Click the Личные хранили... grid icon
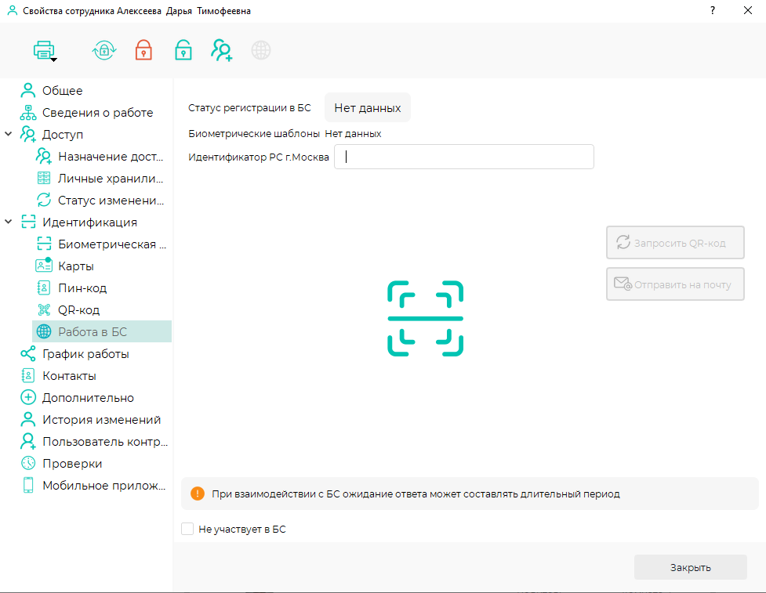The image size is (766, 593). coord(44,178)
